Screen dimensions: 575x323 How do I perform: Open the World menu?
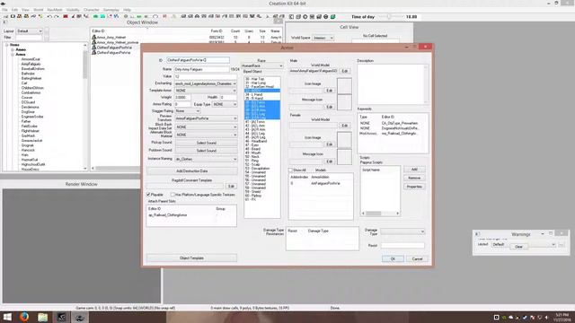point(38,10)
